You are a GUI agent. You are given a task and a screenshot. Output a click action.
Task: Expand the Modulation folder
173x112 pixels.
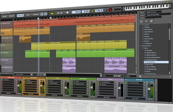click(143, 30)
